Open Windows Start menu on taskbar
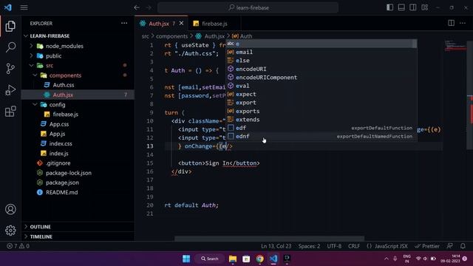Viewport: 473px width, 266px height. (x=186, y=259)
